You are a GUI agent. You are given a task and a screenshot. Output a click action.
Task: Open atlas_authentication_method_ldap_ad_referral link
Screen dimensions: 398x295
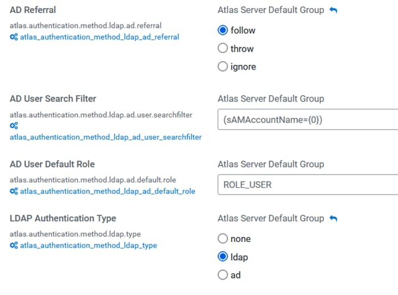[99, 37]
